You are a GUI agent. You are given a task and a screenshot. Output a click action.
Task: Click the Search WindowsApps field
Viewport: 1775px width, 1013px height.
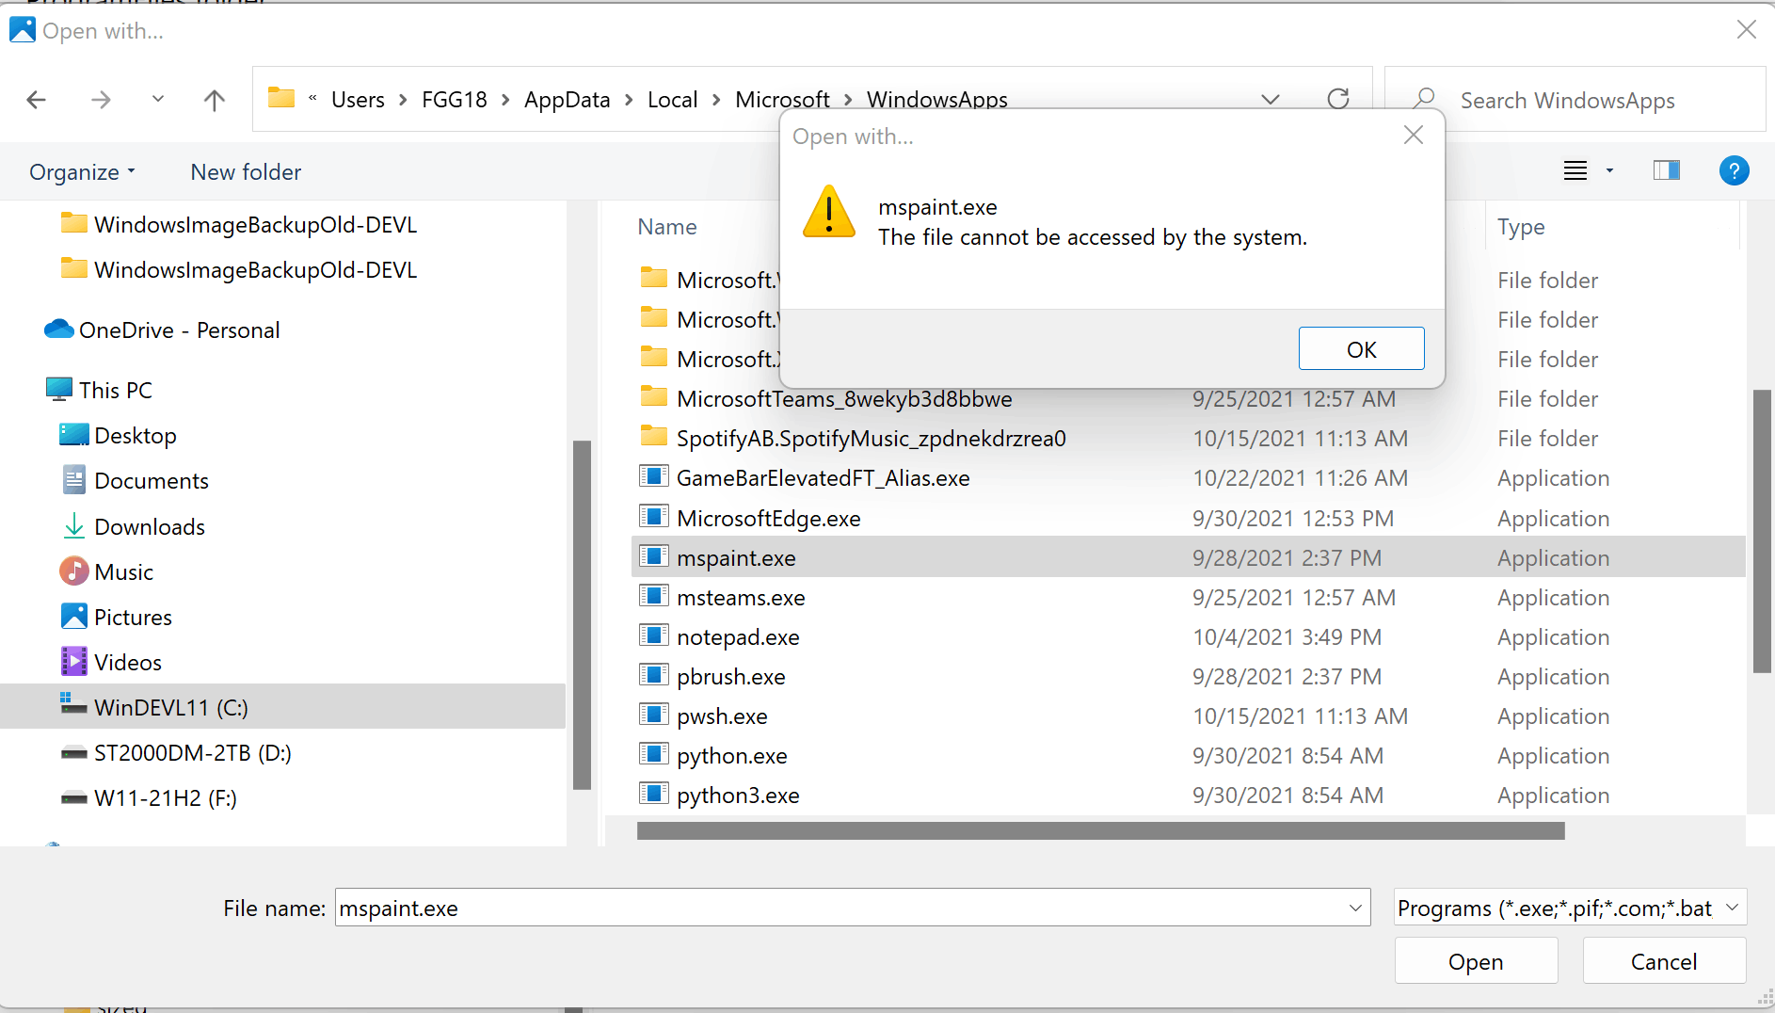click(x=1575, y=100)
